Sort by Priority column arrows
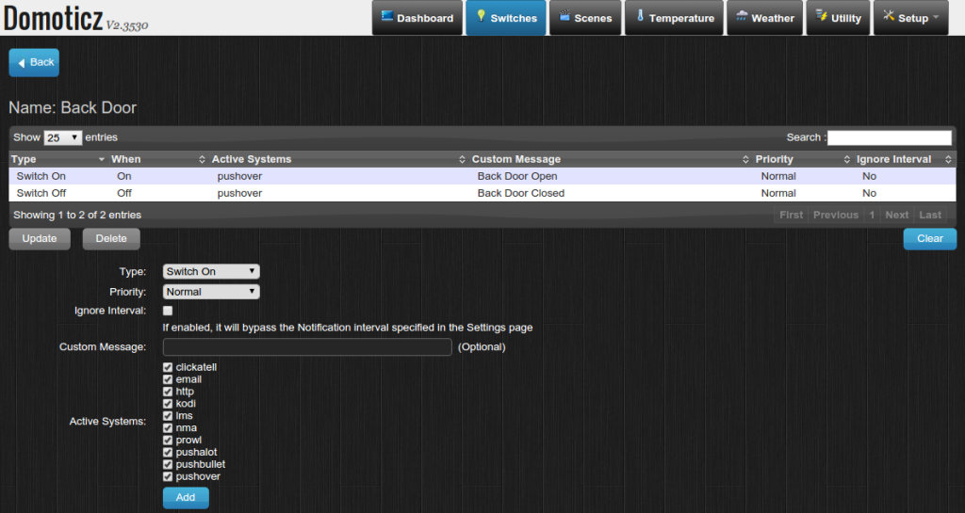Image resolution: width=965 pixels, height=513 pixels. pyautogui.click(x=847, y=160)
